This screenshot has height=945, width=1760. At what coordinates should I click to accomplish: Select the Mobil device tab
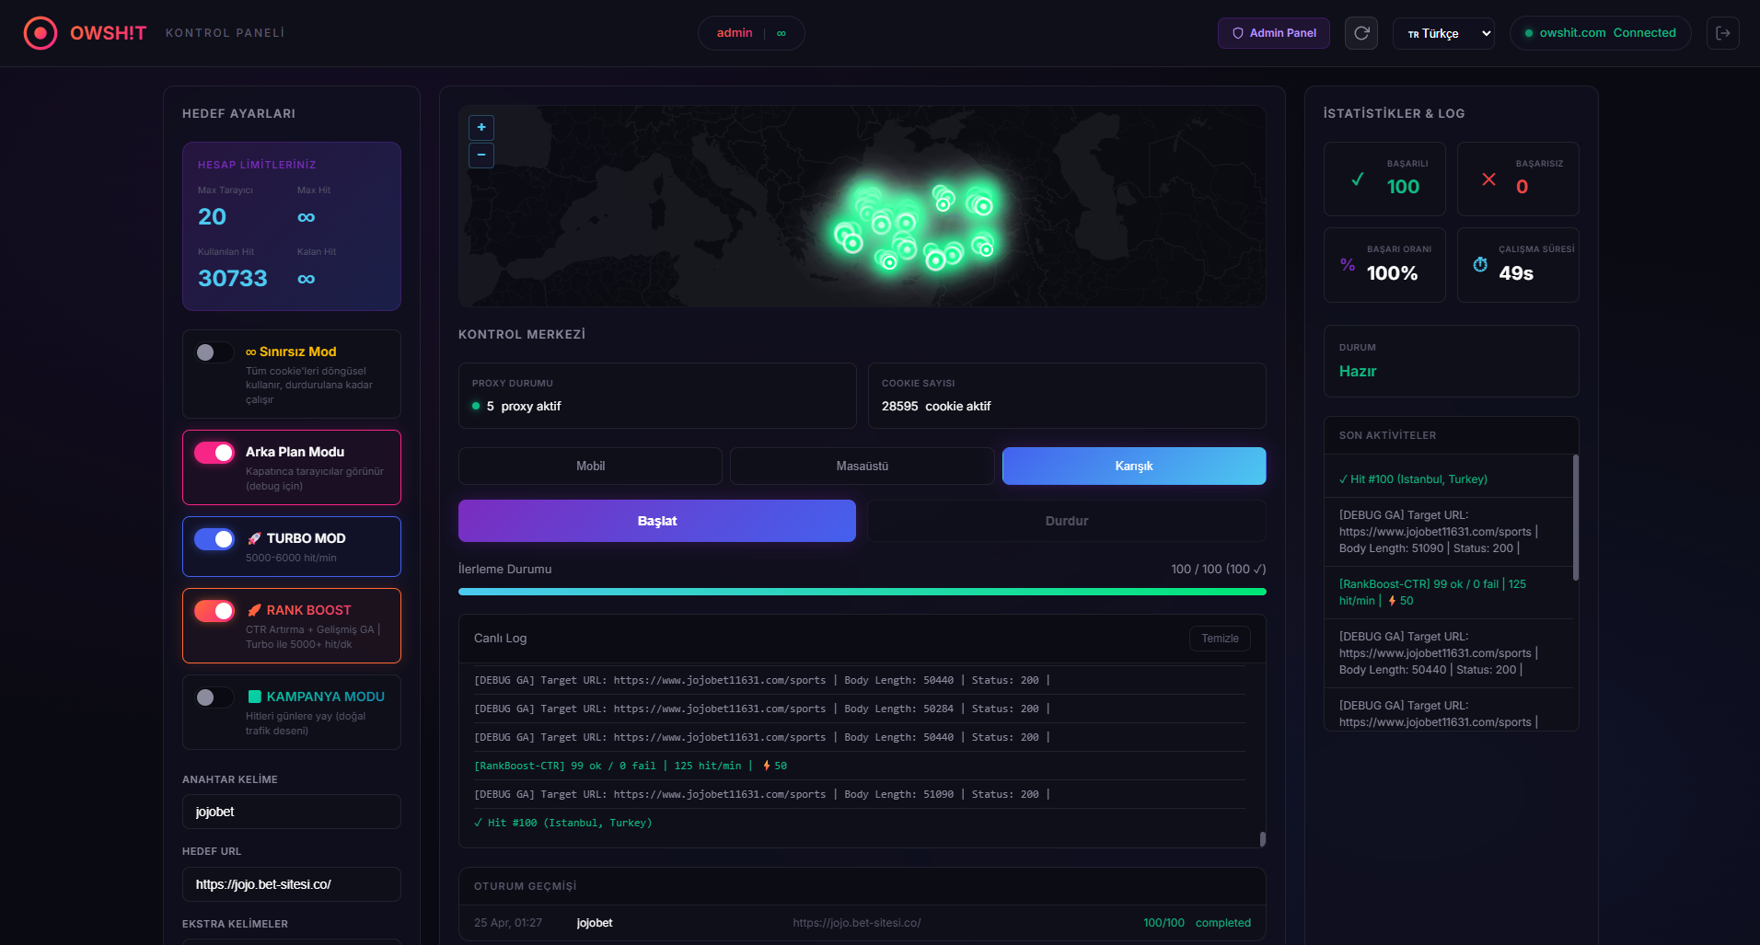point(590,467)
